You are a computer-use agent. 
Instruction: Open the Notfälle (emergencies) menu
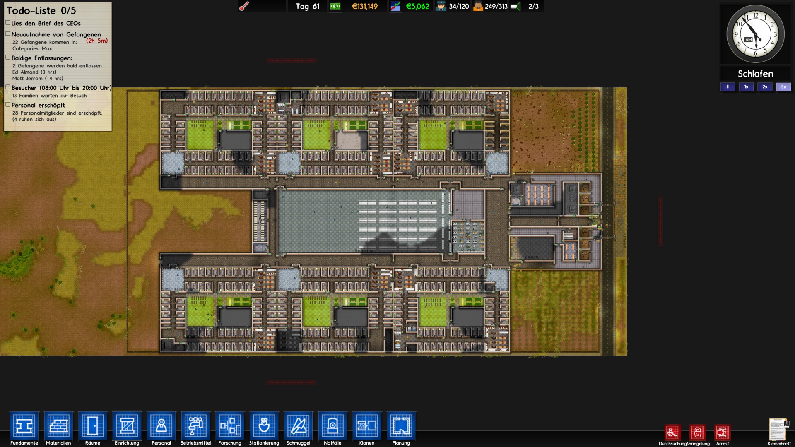point(332,425)
